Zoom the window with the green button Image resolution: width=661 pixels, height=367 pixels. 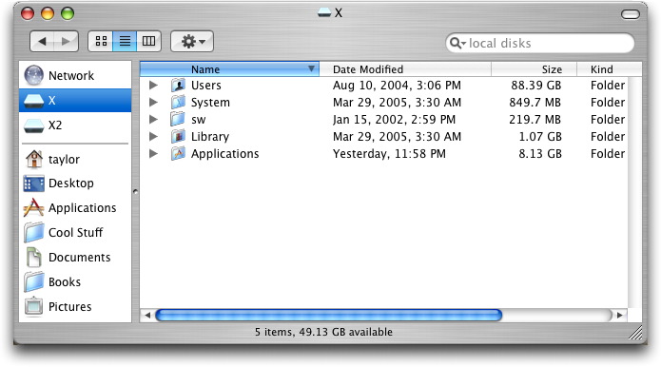point(67,13)
